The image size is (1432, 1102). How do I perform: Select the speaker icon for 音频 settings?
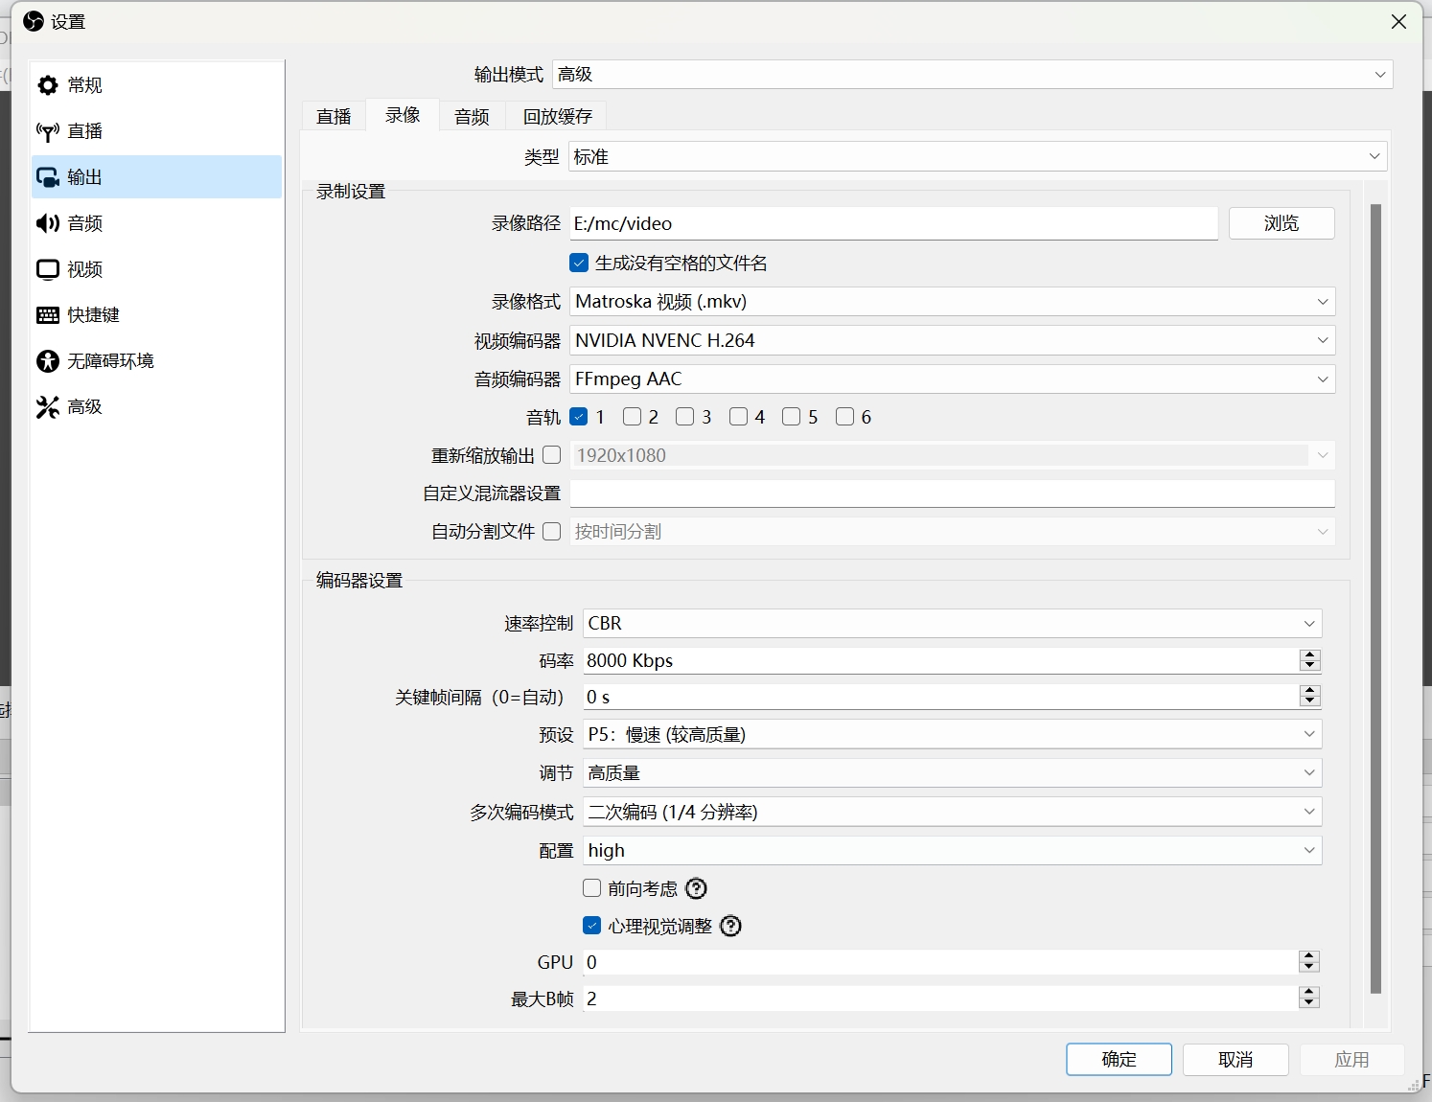tap(48, 223)
